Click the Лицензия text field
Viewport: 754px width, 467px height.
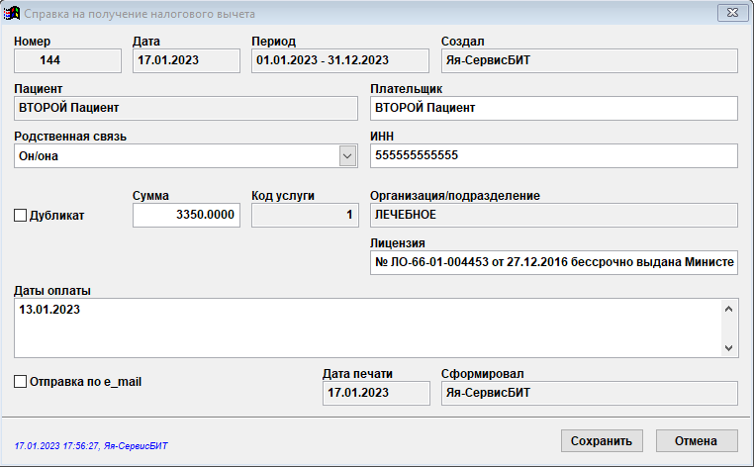point(553,263)
